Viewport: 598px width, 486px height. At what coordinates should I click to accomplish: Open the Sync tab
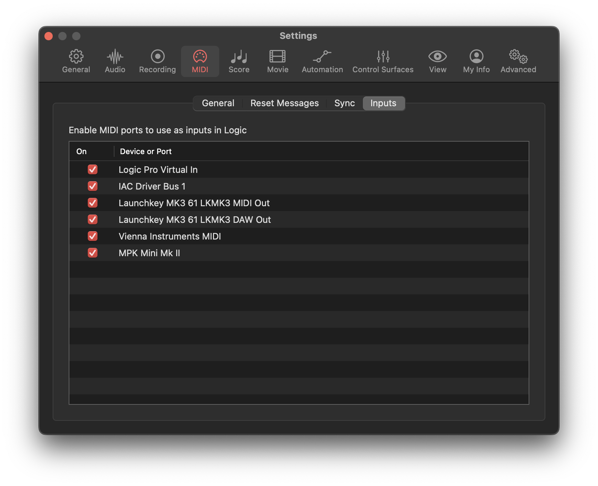coord(344,103)
